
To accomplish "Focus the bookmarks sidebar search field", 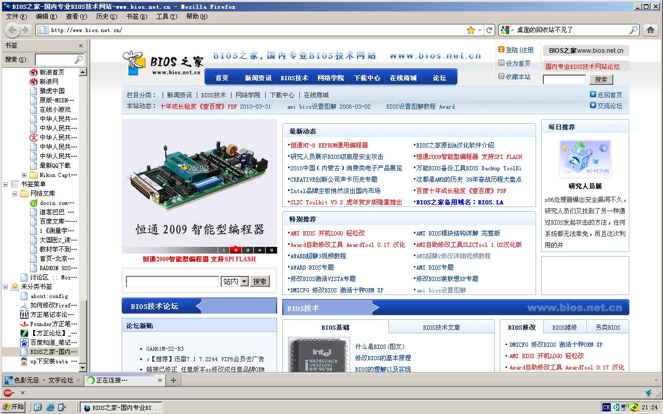I will pyautogui.click(x=55, y=60).
